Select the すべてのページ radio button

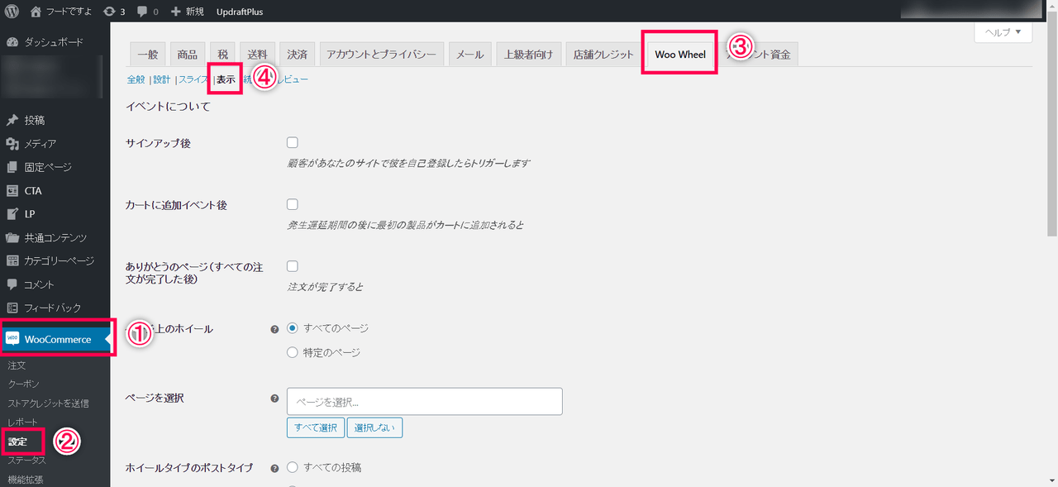pyautogui.click(x=292, y=328)
